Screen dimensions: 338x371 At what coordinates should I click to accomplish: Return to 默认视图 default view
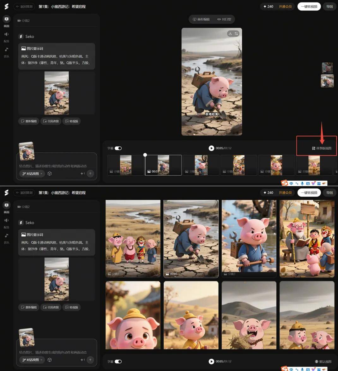(323, 362)
